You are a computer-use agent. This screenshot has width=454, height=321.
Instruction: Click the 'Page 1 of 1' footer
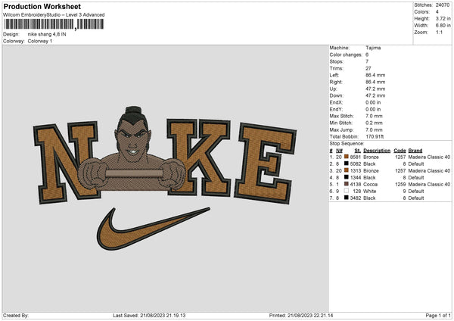click(x=438, y=316)
